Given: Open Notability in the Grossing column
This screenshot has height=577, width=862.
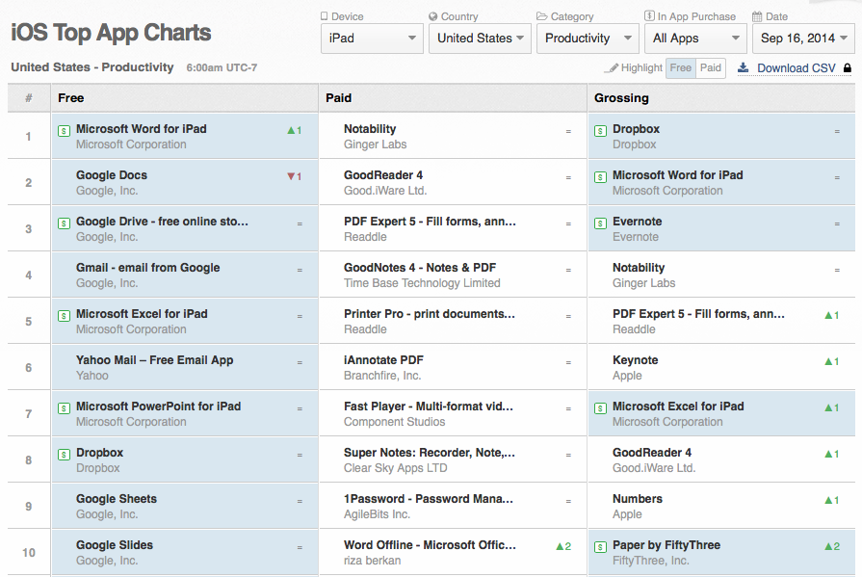Looking at the screenshot, I should tap(639, 268).
